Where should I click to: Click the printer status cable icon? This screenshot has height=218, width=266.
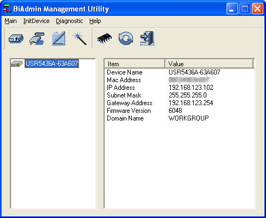pos(37,38)
